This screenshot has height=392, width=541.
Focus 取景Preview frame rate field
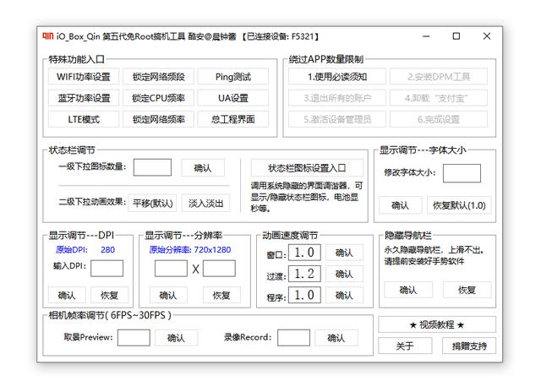134,338
